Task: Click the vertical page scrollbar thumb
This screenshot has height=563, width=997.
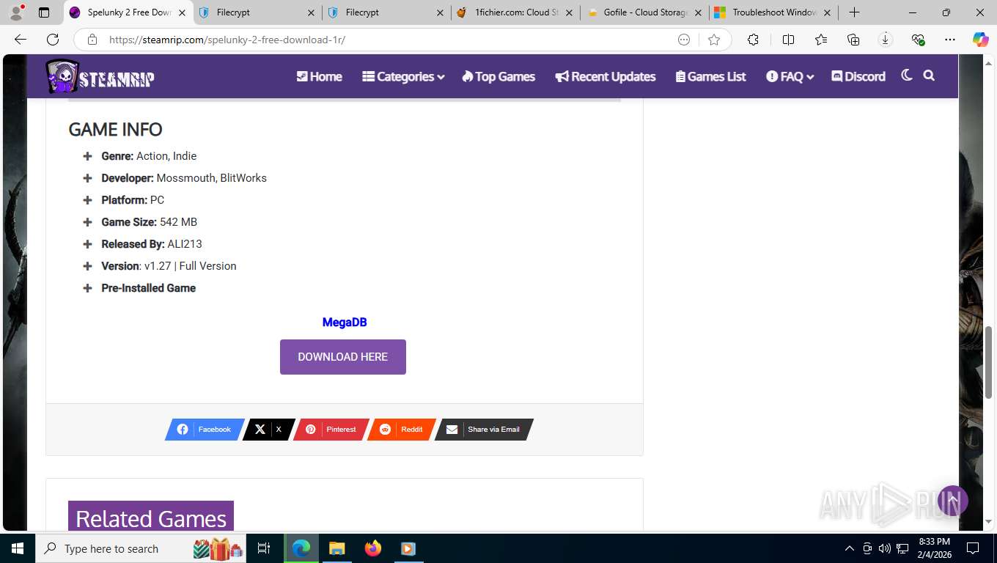Action: [988, 362]
